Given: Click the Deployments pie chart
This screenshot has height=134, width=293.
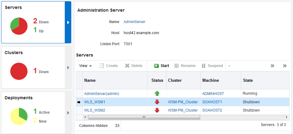Looking at the screenshot, I should click(x=19, y=116).
